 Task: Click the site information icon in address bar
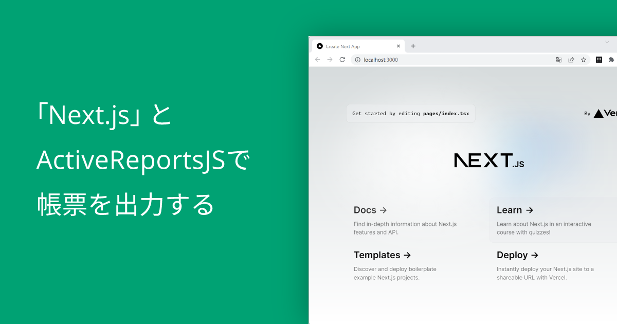click(357, 60)
